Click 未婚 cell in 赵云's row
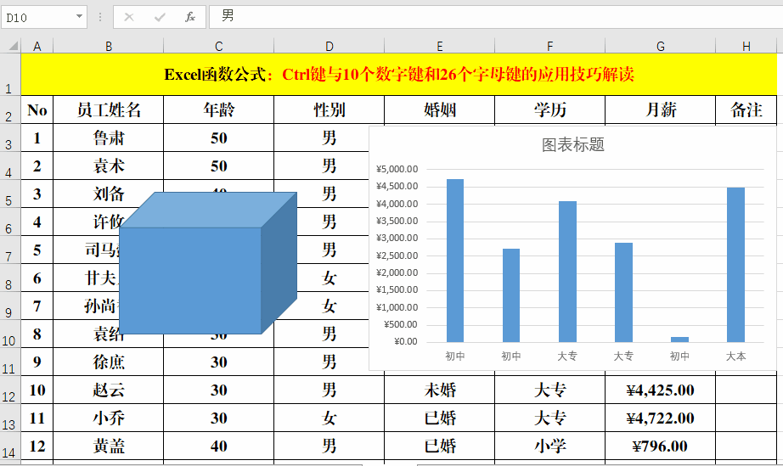Screen dimensions: 783x466 pos(439,390)
